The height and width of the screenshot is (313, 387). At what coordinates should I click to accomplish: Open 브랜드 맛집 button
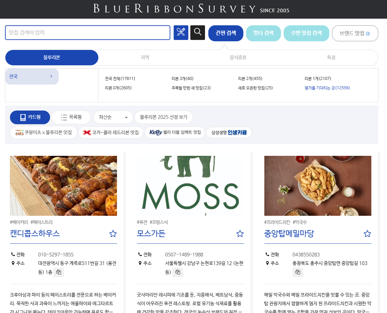point(355,33)
